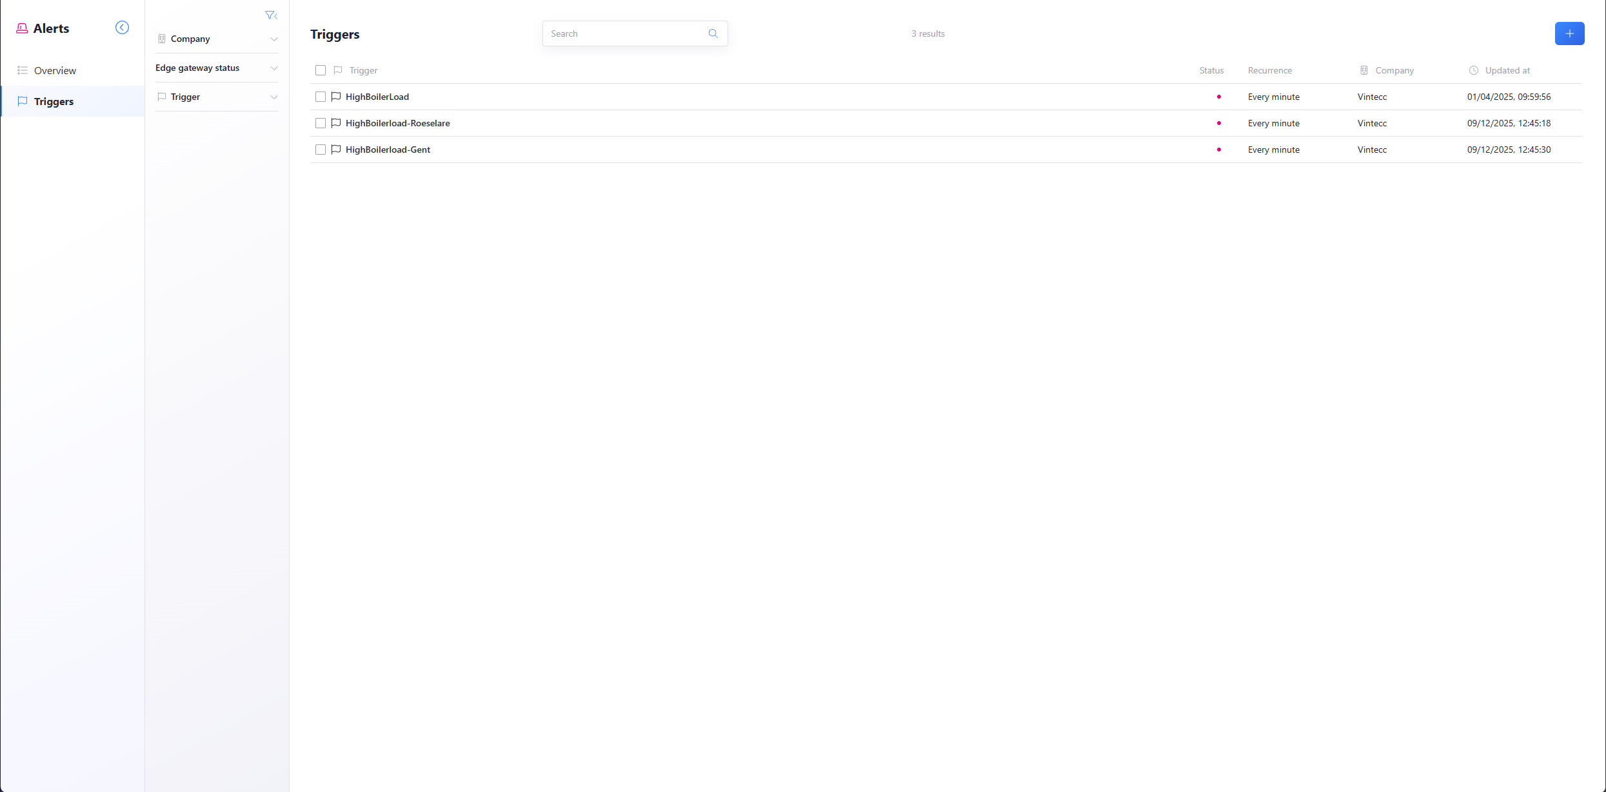Go to the Overview menu item
The image size is (1606, 792).
72,70
